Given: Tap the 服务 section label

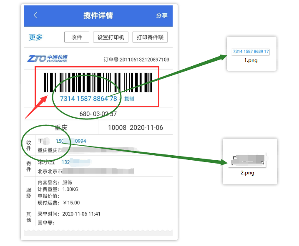Looking at the screenshot, I should [29, 192].
